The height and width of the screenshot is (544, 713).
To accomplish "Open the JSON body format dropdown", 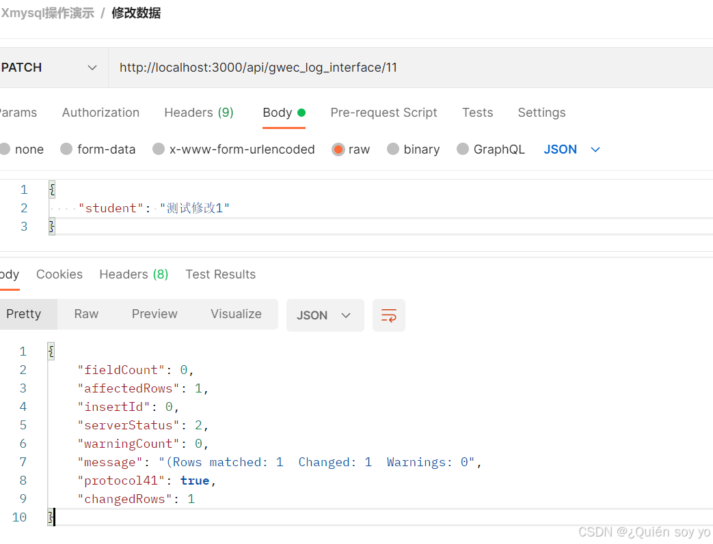I will pyautogui.click(x=571, y=149).
